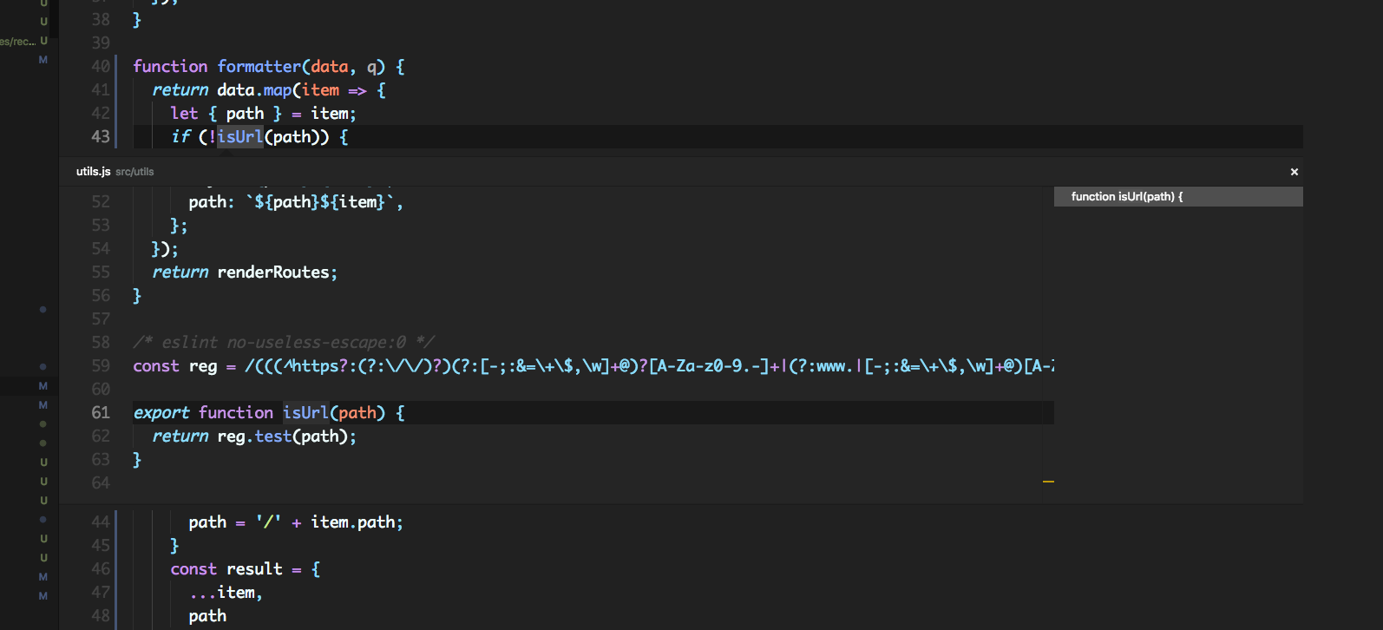
Task: Close the peek definition view with the X
Action: click(1294, 171)
